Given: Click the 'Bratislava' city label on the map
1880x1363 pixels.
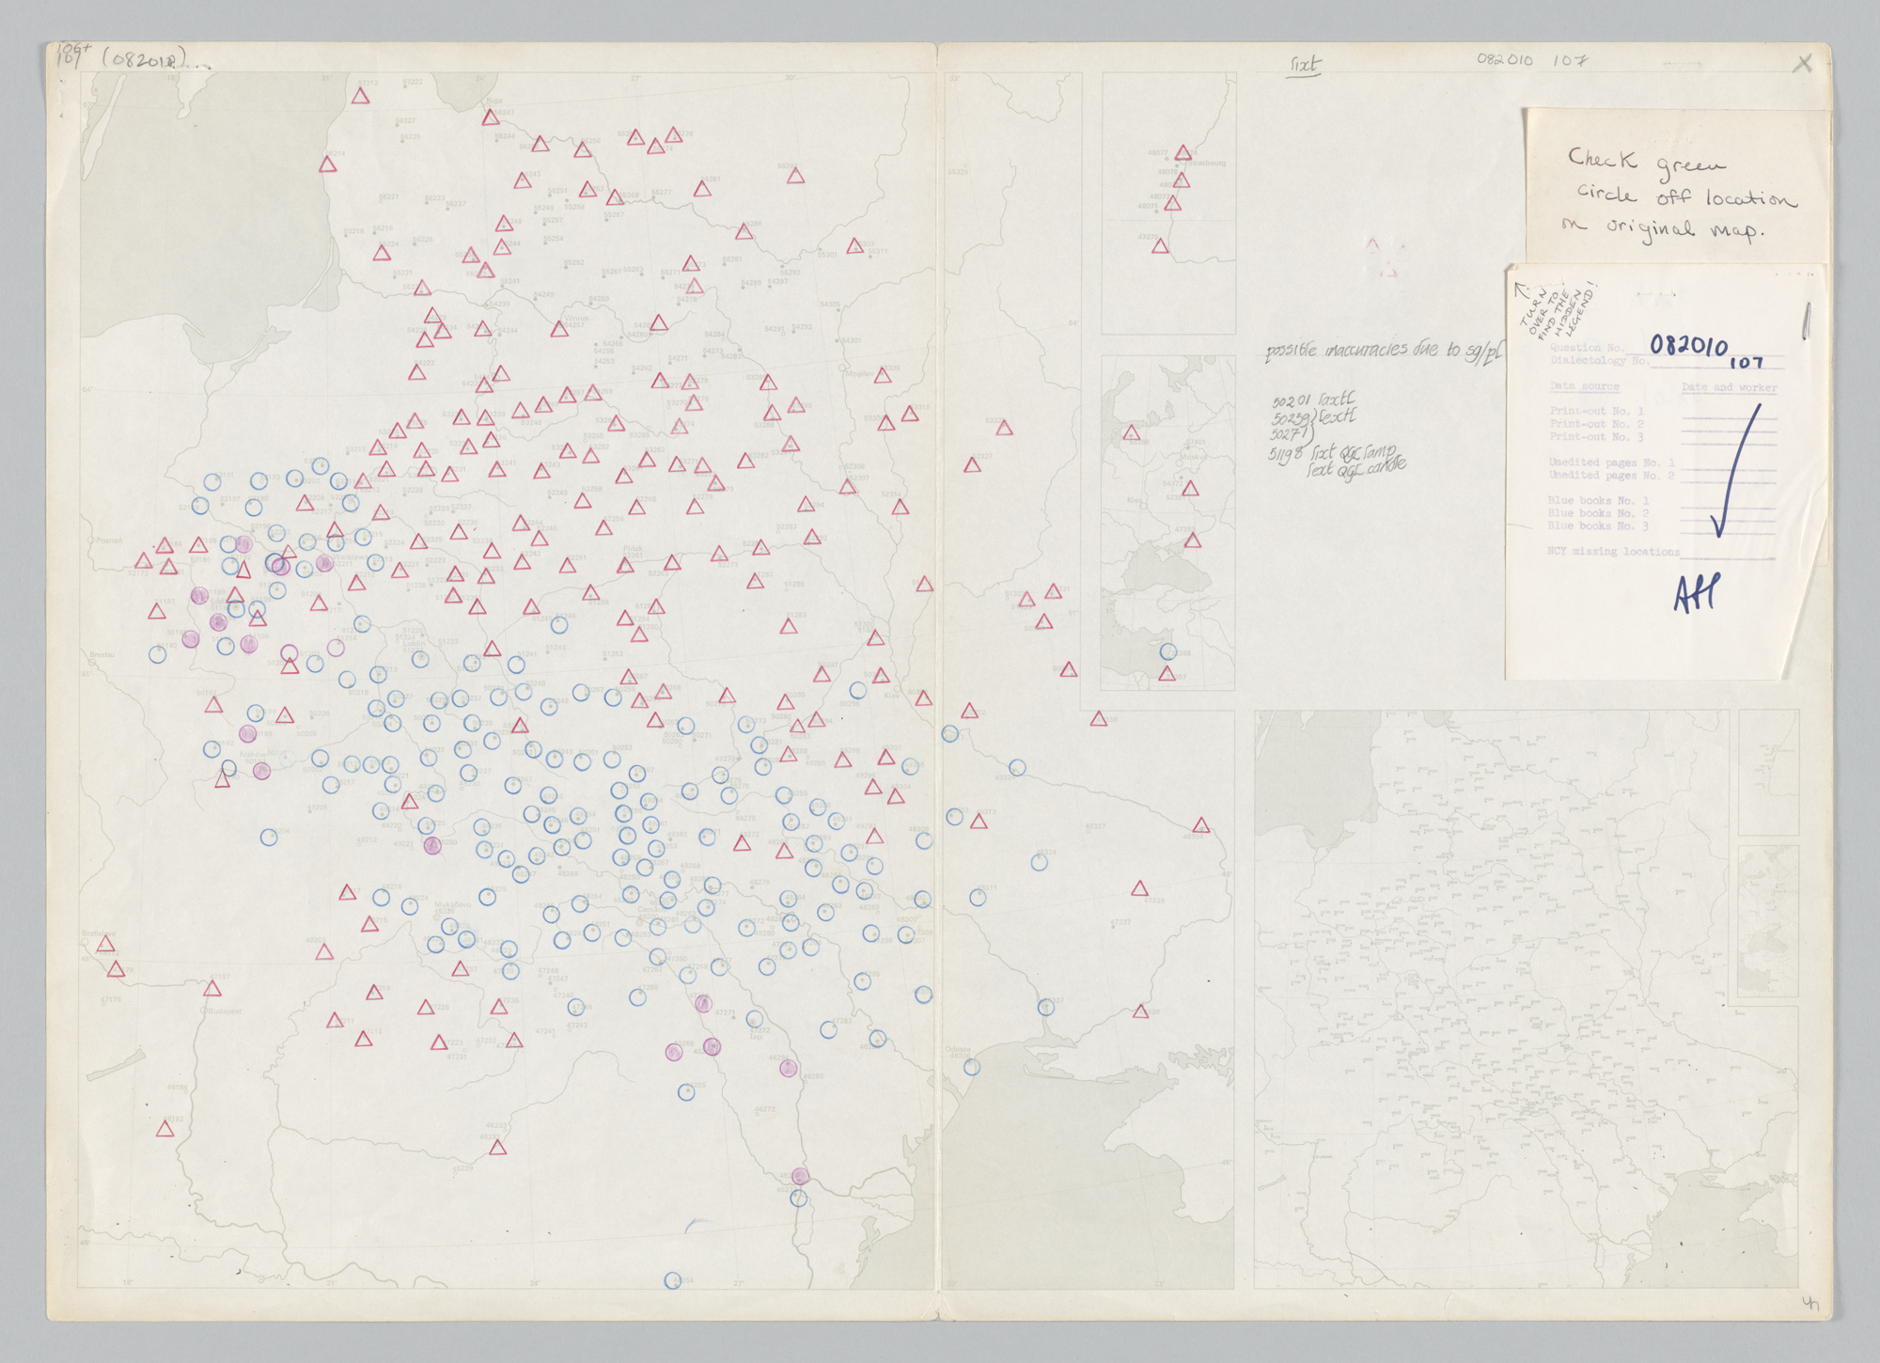Looking at the screenshot, I should tap(99, 933).
